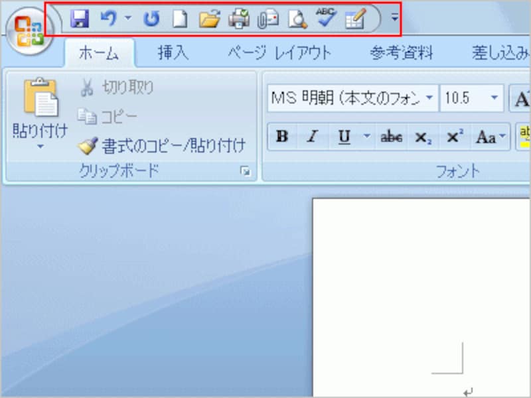531x398 pixels.
Task: Click the grow font A icon
Action: 520,99
